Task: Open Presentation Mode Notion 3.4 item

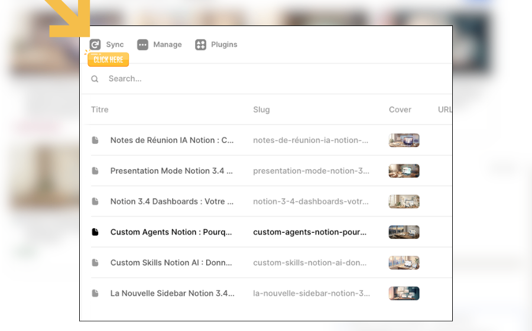Action: tap(171, 171)
